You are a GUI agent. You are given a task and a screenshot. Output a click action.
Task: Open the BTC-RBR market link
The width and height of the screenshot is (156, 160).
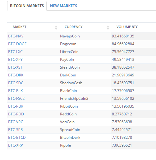pyautogui.click(x=16, y=106)
